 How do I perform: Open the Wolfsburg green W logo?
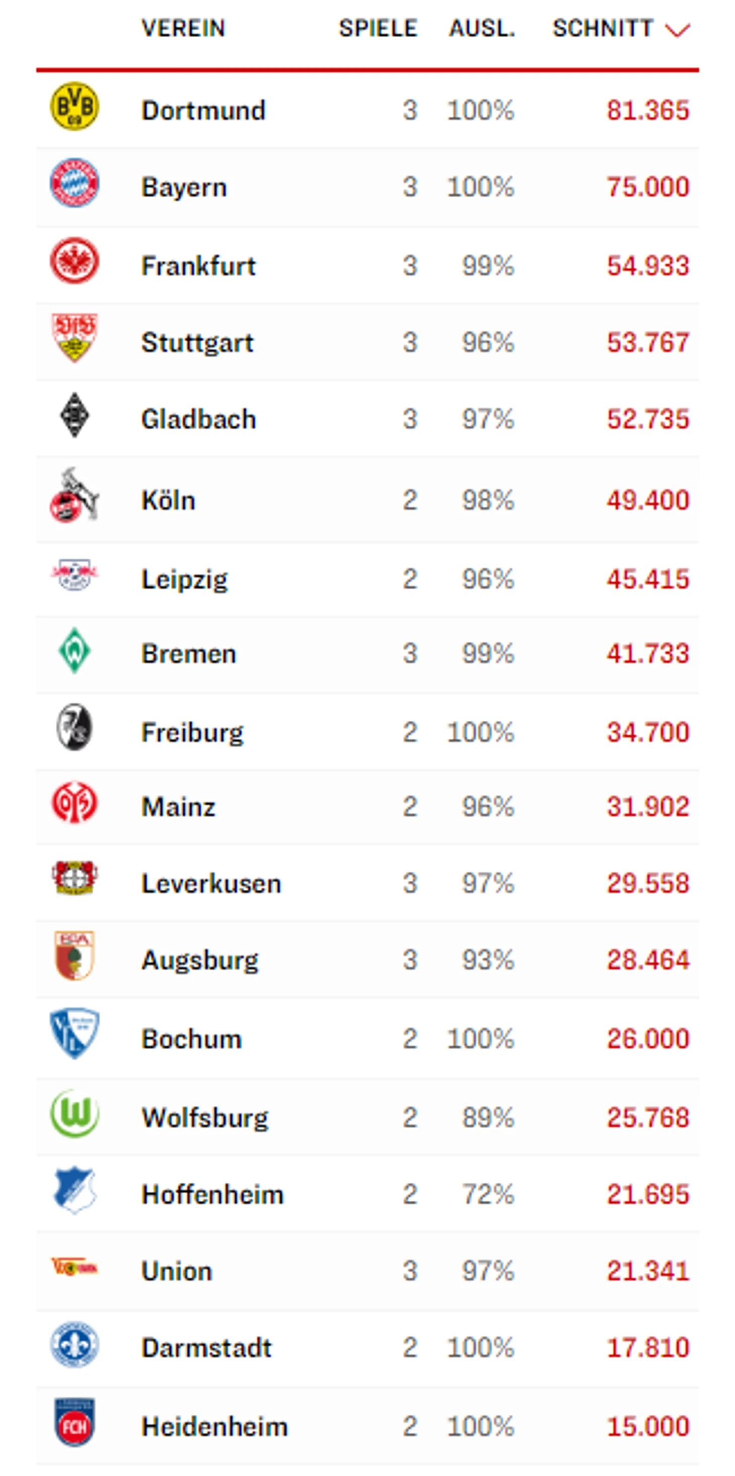tap(75, 1113)
